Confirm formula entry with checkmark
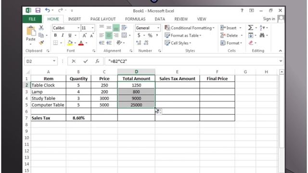Screen dimensions: 308x173 [x=86, y=61]
